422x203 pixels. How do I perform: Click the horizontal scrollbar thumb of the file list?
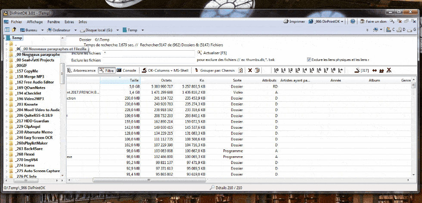[148, 180]
